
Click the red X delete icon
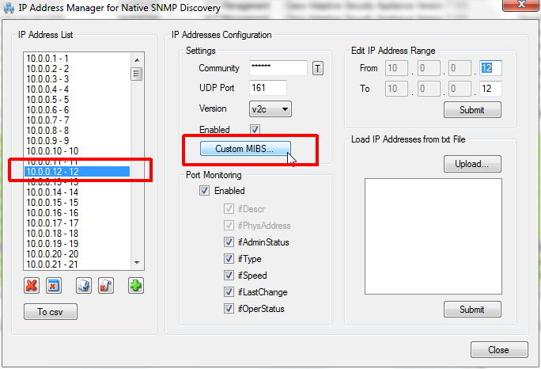point(32,285)
